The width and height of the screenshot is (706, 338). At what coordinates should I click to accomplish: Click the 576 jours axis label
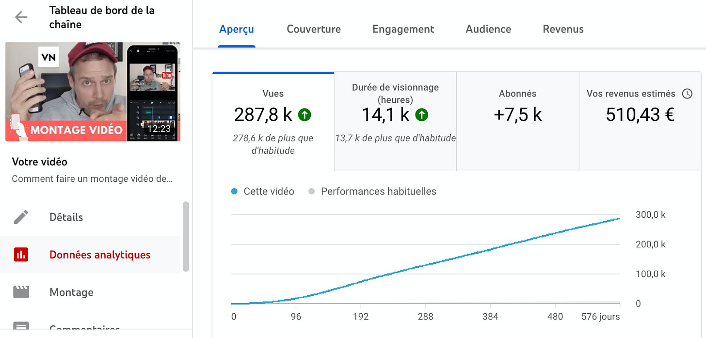[601, 317]
